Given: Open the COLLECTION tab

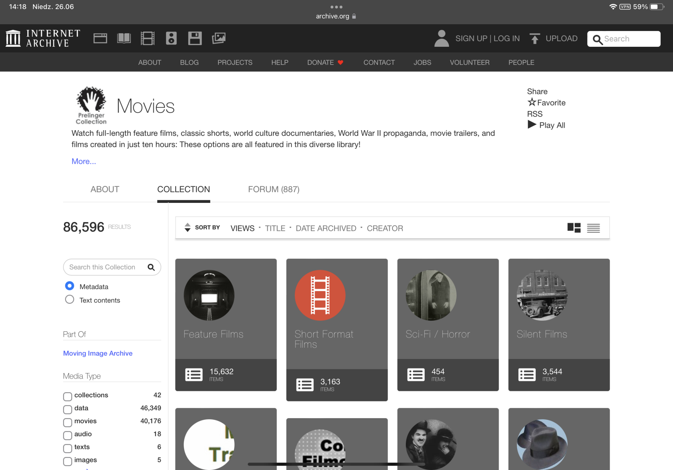Looking at the screenshot, I should 183,189.
